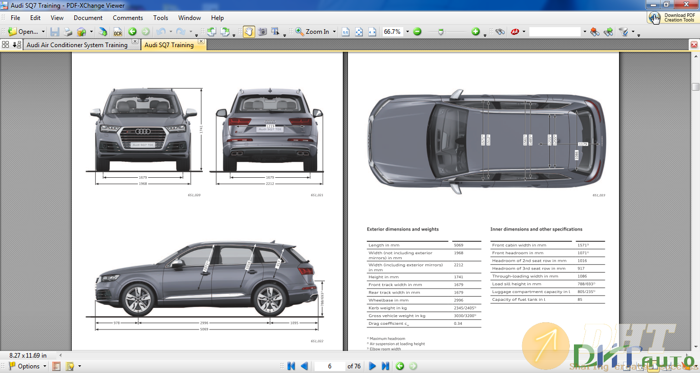The image size is (700, 373).
Task: Open the Document menu
Action: point(88,17)
